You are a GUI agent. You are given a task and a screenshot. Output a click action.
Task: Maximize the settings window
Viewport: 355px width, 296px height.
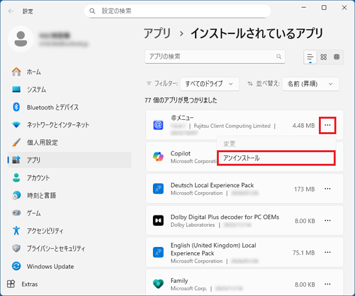324,8
